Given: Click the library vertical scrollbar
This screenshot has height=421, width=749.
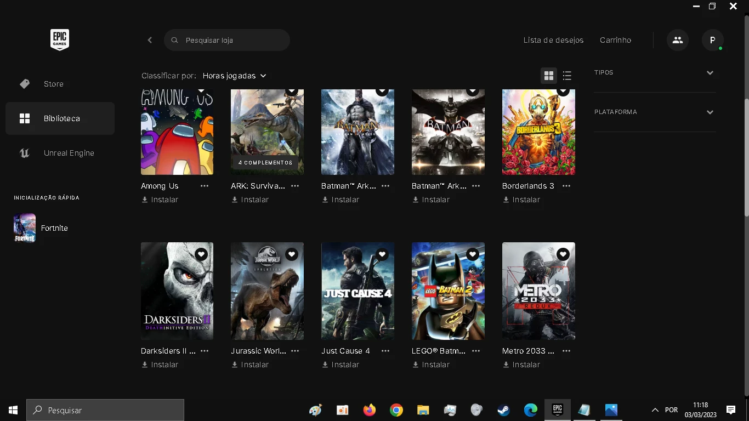Looking at the screenshot, I should (x=746, y=157).
